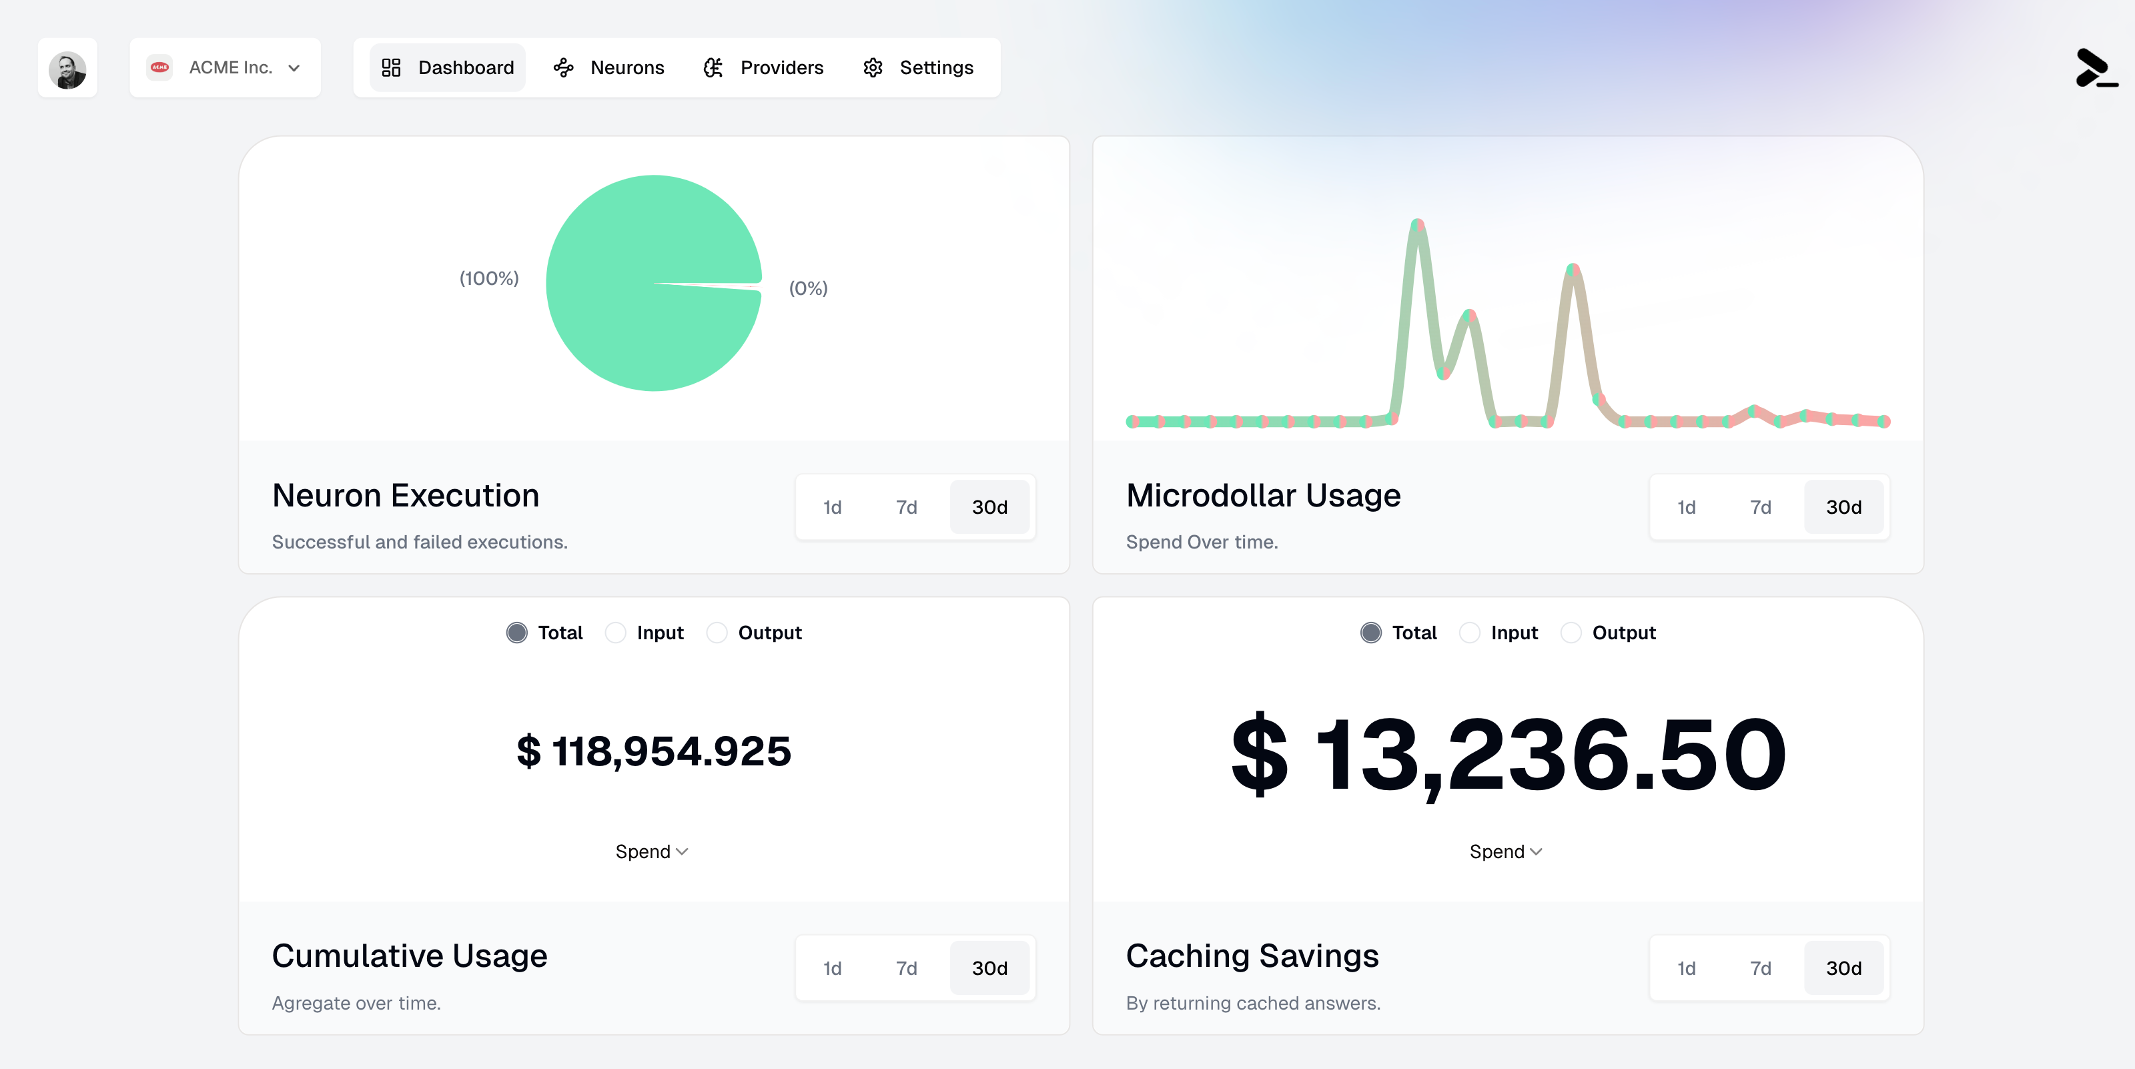Set Microdollar Usage range to 1d
This screenshot has height=1069, width=2135.
[1686, 507]
